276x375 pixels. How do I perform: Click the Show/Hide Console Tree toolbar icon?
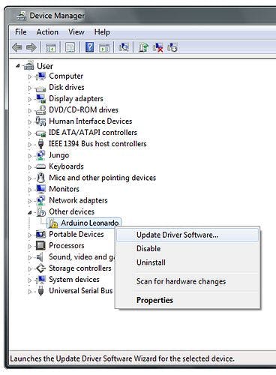[x=51, y=47]
